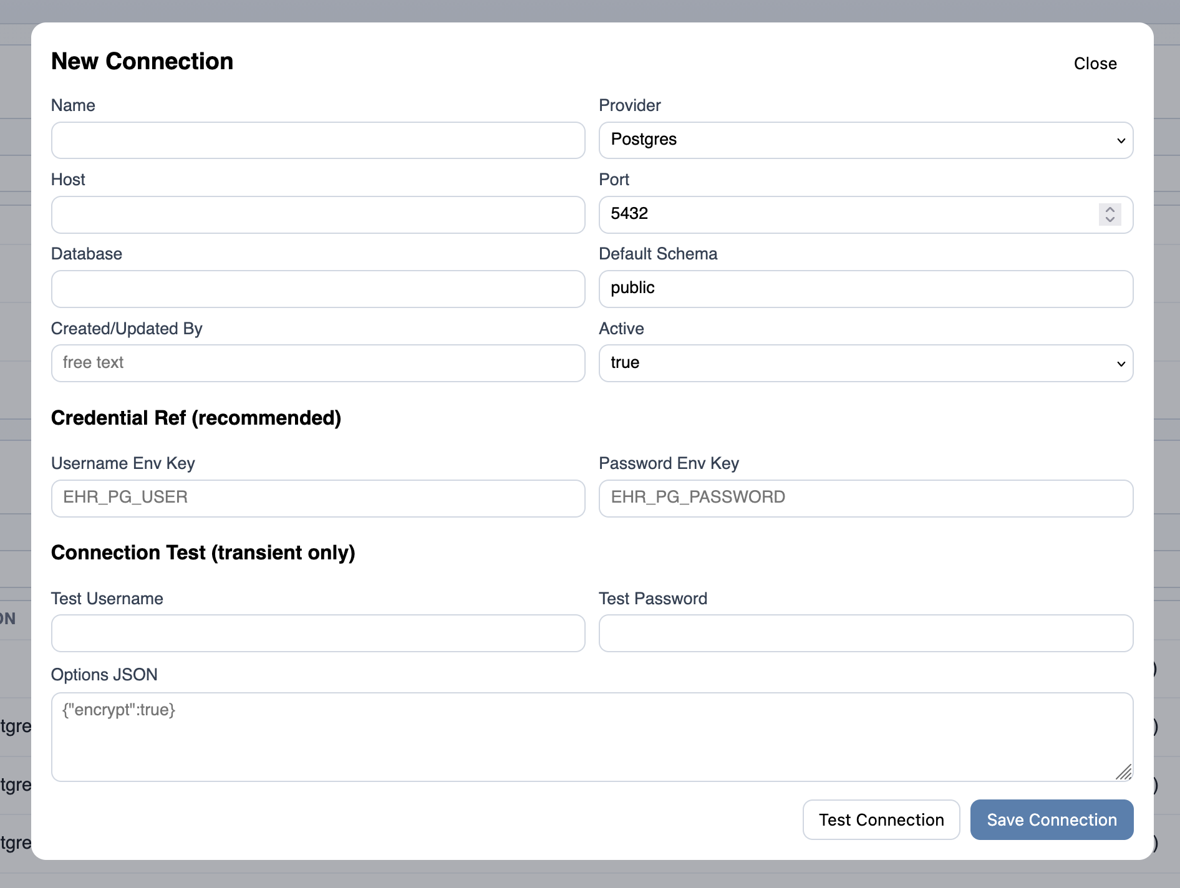Click into the Host field

pos(318,215)
